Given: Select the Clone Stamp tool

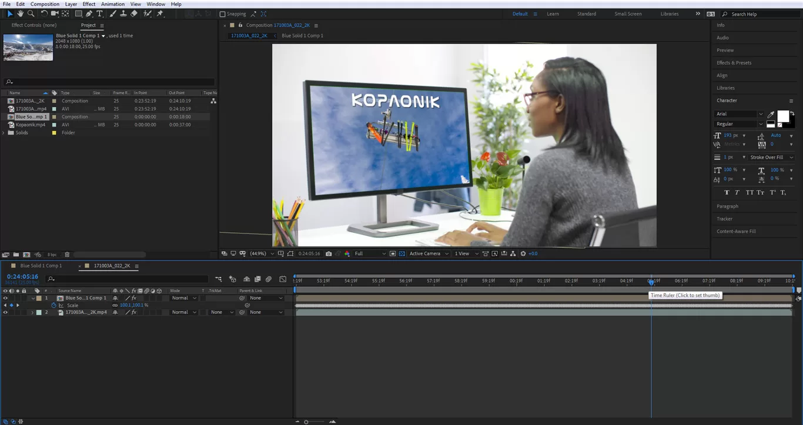Looking at the screenshot, I should 123,14.
